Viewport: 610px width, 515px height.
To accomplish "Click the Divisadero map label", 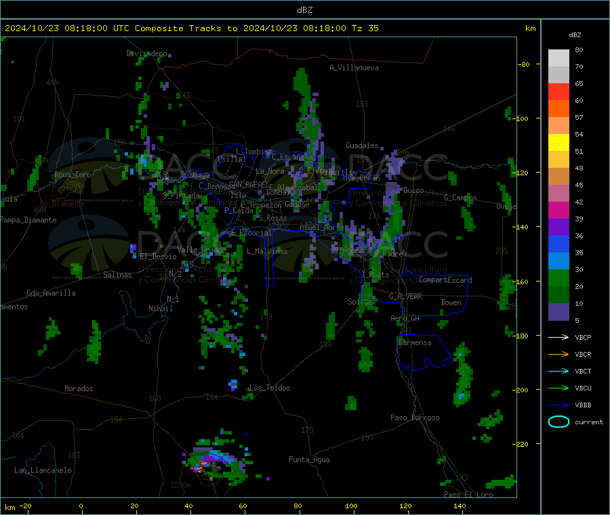I will [146, 53].
